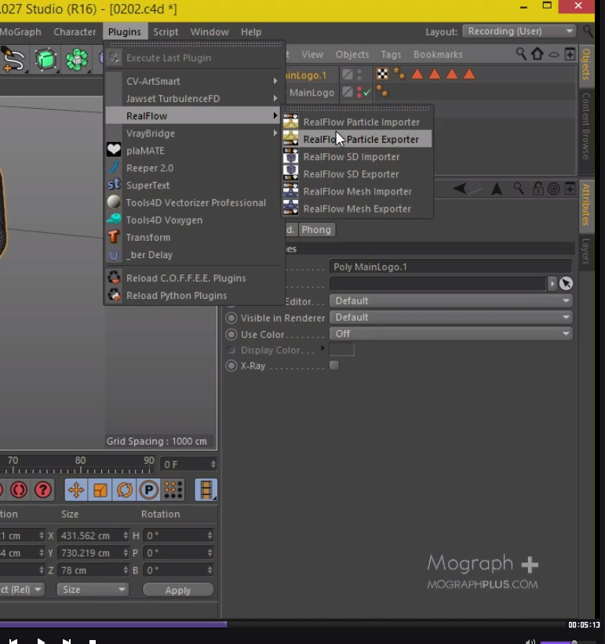Select the spline pen tool icon
The width and height of the screenshot is (605, 644).
(x=13, y=60)
